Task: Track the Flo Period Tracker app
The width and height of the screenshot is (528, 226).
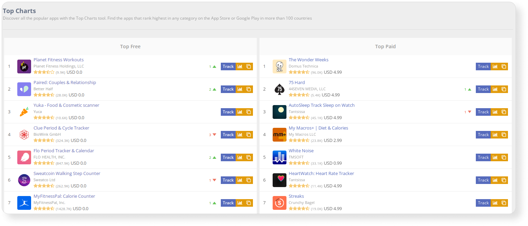Action: click(228, 157)
